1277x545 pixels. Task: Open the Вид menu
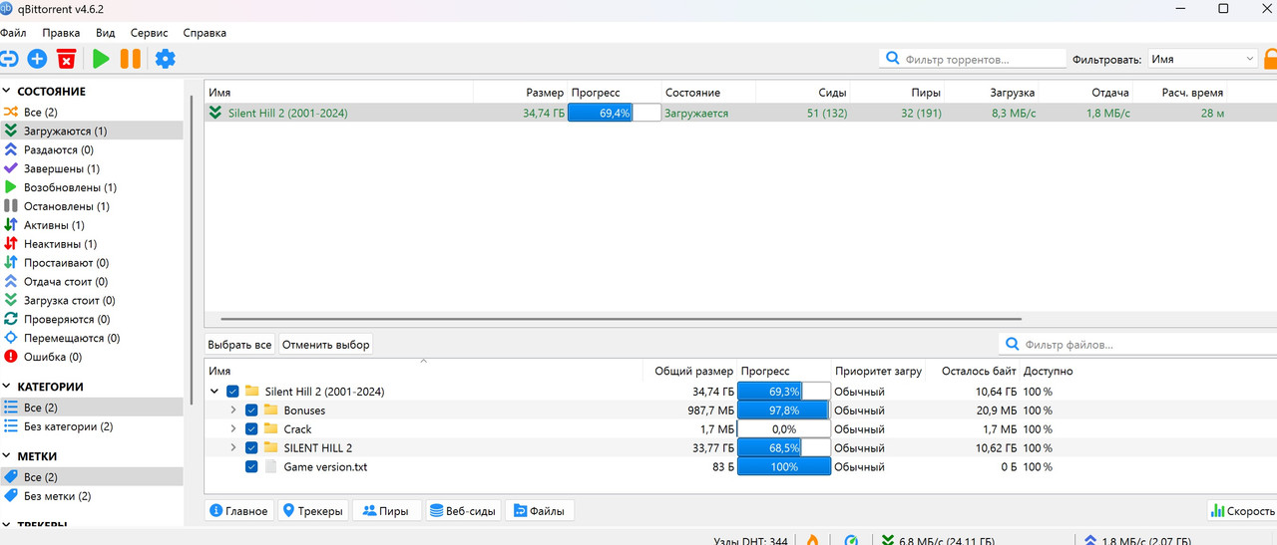click(106, 33)
